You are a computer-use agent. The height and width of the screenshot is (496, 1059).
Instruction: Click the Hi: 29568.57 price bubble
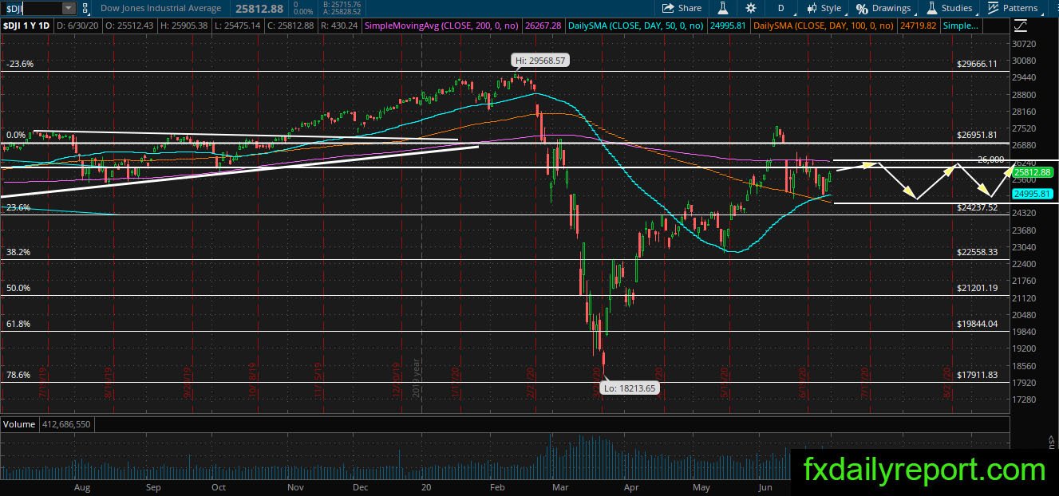[x=539, y=60]
